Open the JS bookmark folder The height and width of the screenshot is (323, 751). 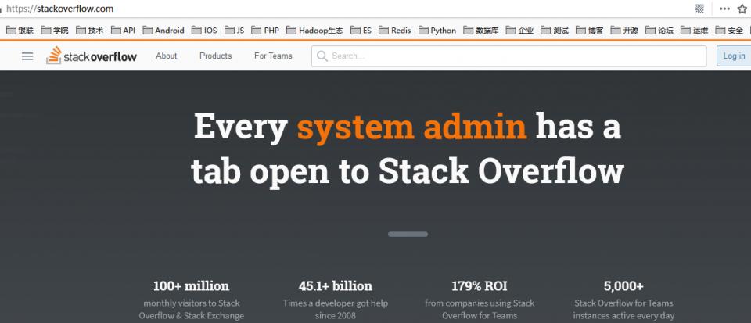pos(234,31)
